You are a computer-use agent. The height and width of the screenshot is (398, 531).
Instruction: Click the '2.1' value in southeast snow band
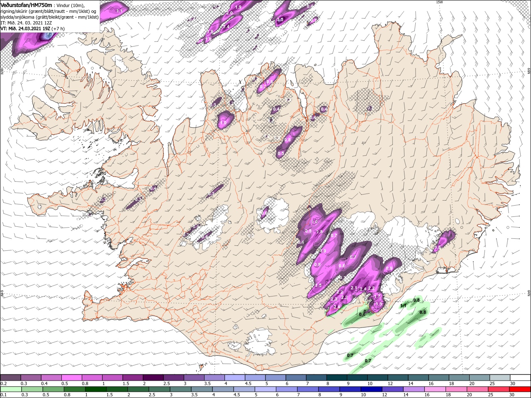pyautogui.click(x=354, y=288)
